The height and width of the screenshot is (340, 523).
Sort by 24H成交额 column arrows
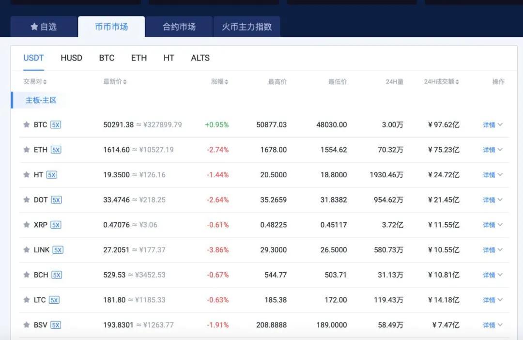pos(457,82)
